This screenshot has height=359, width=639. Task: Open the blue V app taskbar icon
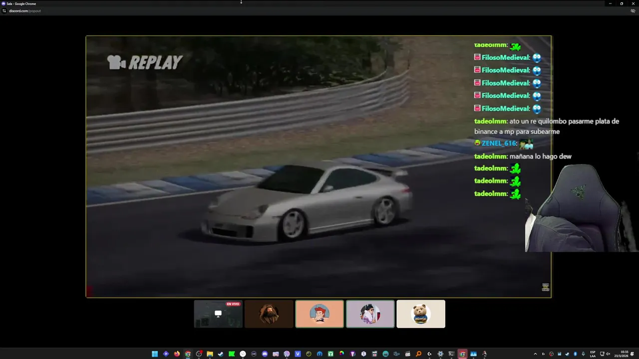298,354
